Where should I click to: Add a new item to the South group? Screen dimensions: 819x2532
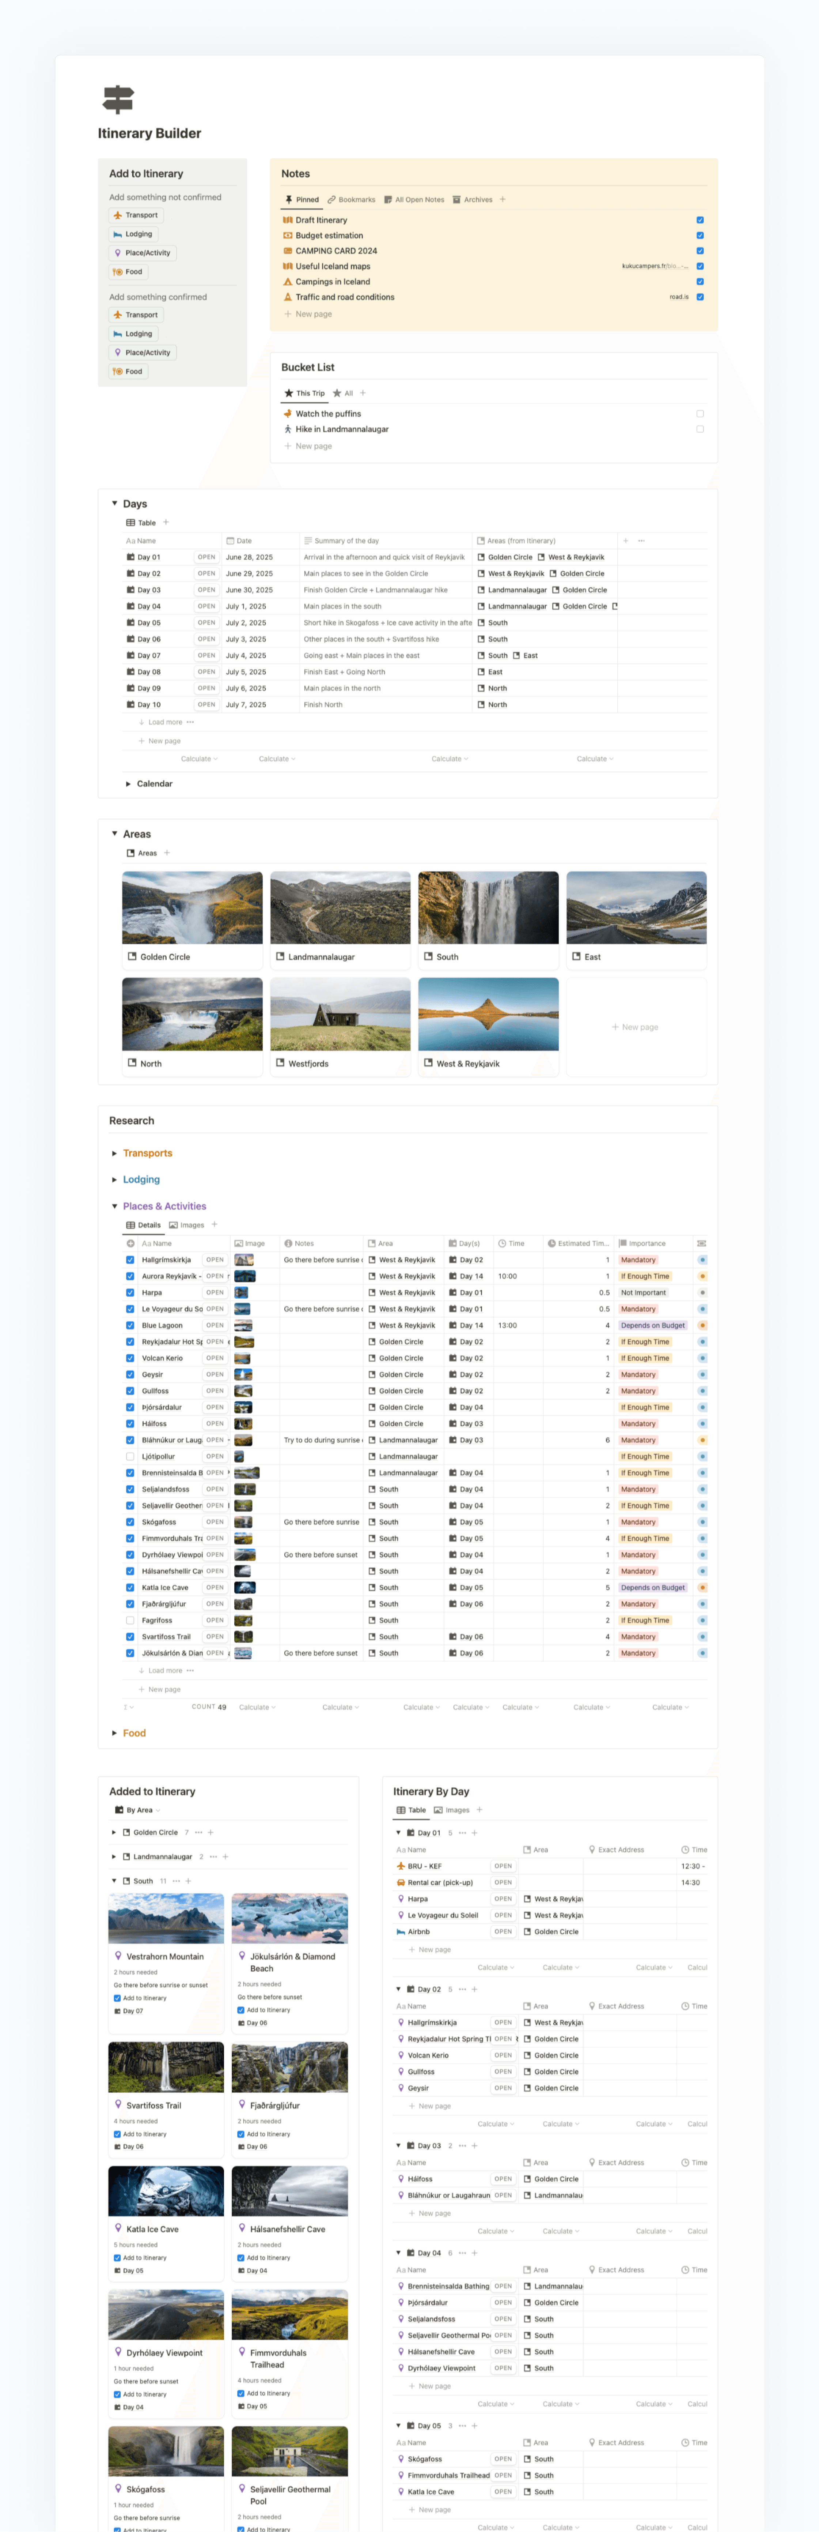pos(189,1881)
